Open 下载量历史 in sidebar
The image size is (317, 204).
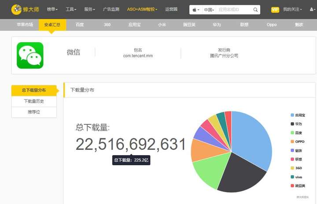(x=34, y=101)
